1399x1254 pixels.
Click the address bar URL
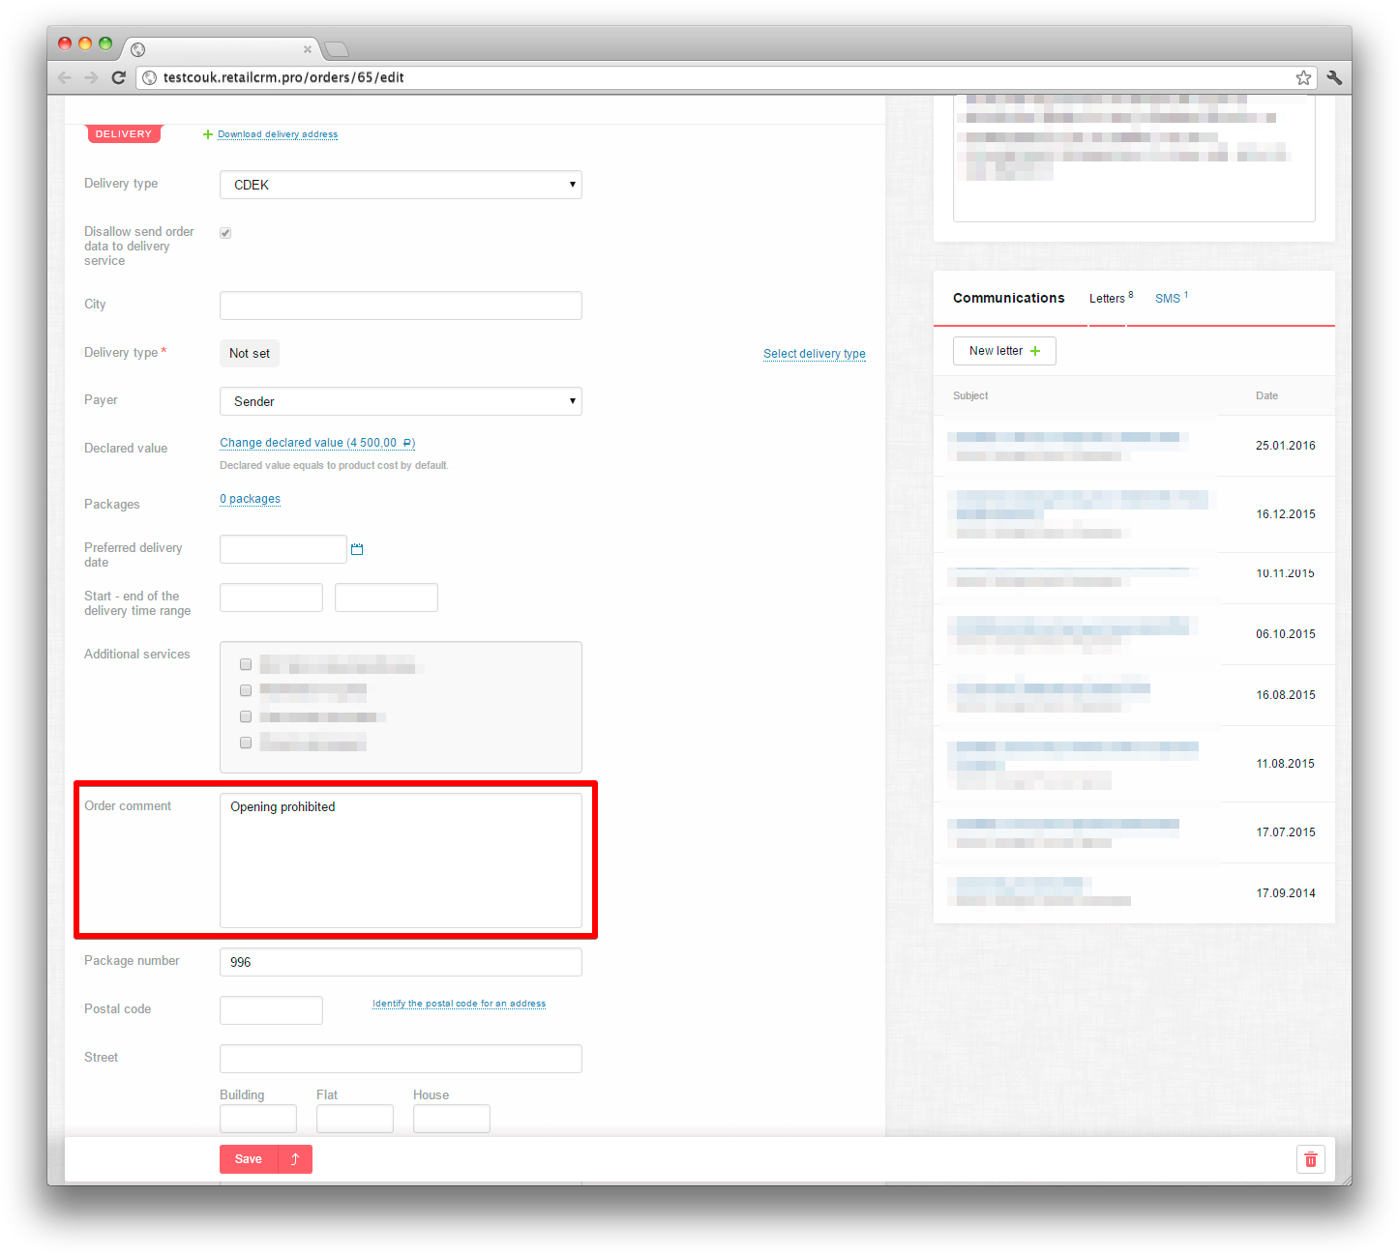[x=283, y=77]
